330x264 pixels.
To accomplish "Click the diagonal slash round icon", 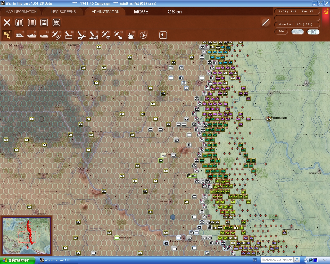I will click(x=265, y=22).
